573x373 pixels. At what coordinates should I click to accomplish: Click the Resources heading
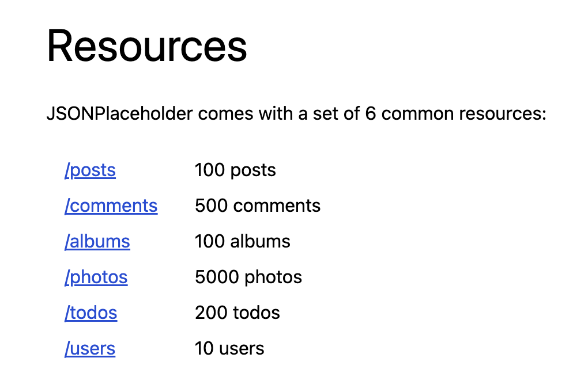click(147, 46)
